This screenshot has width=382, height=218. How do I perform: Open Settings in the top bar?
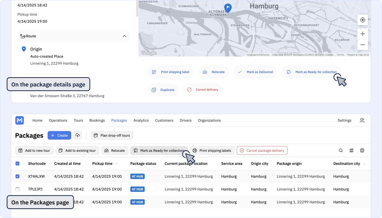(345, 120)
